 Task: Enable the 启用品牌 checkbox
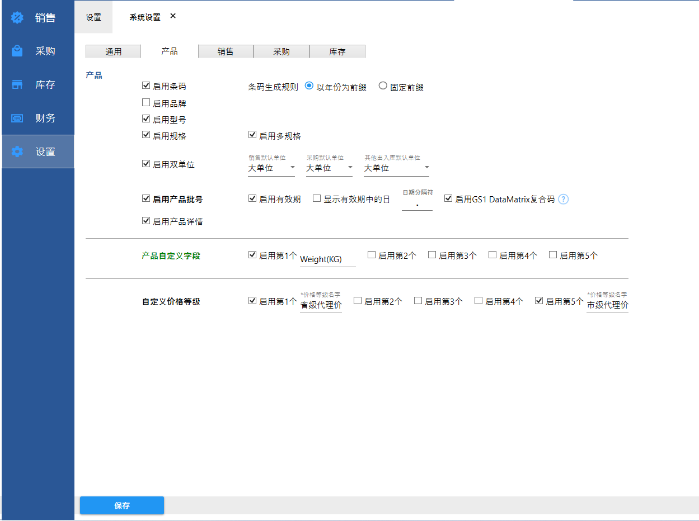(146, 103)
